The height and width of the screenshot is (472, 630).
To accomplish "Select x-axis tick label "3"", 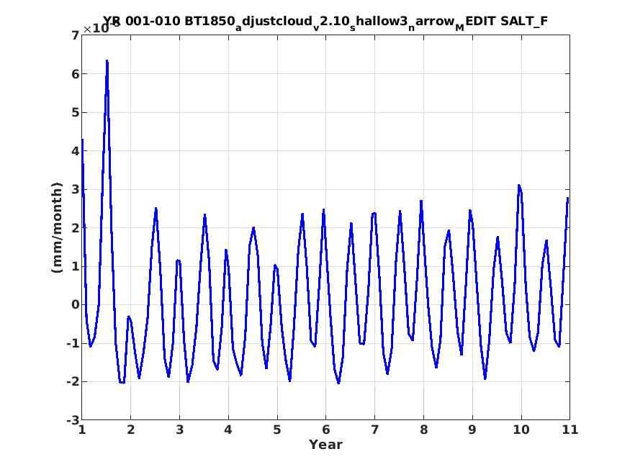I will tap(179, 430).
